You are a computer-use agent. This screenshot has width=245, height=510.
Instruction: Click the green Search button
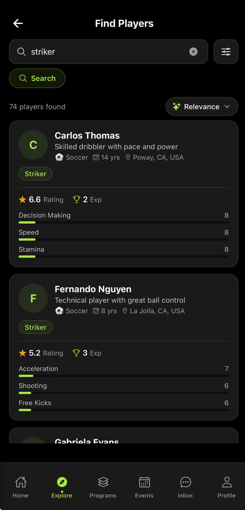(x=37, y=78)
